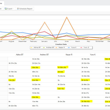Toggle Nazar R series in legend

pyautogui.click(x=60, y=48)
